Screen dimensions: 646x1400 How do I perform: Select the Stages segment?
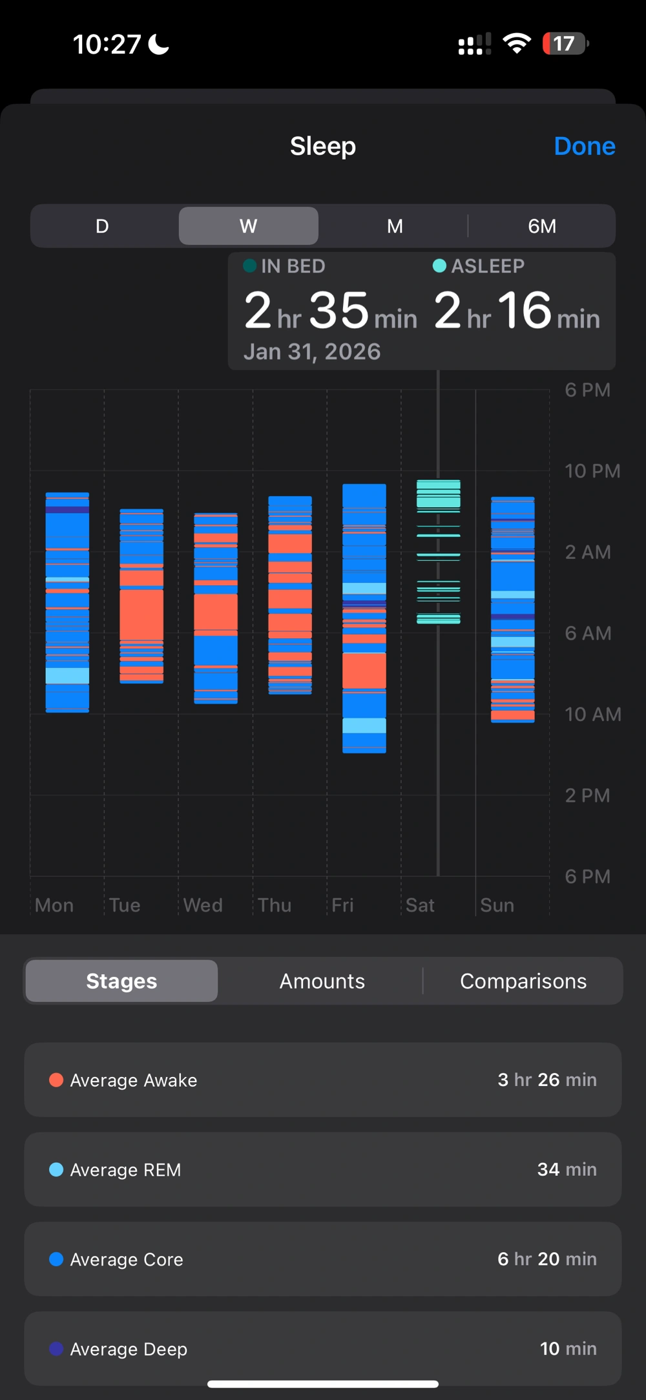(x=121, y=981)
